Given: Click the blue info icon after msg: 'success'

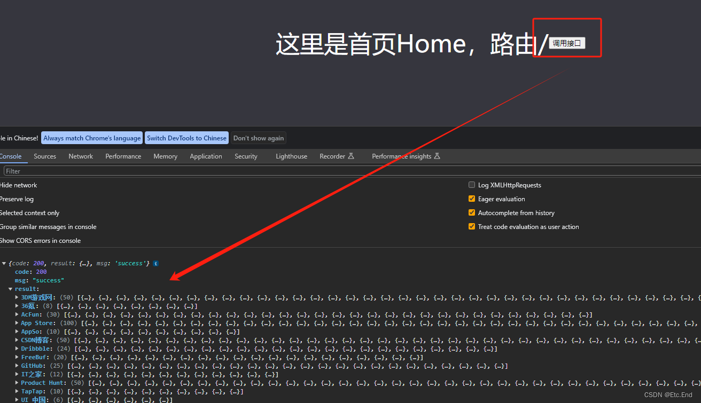Looking at the screenshot, I should point(155,263).
